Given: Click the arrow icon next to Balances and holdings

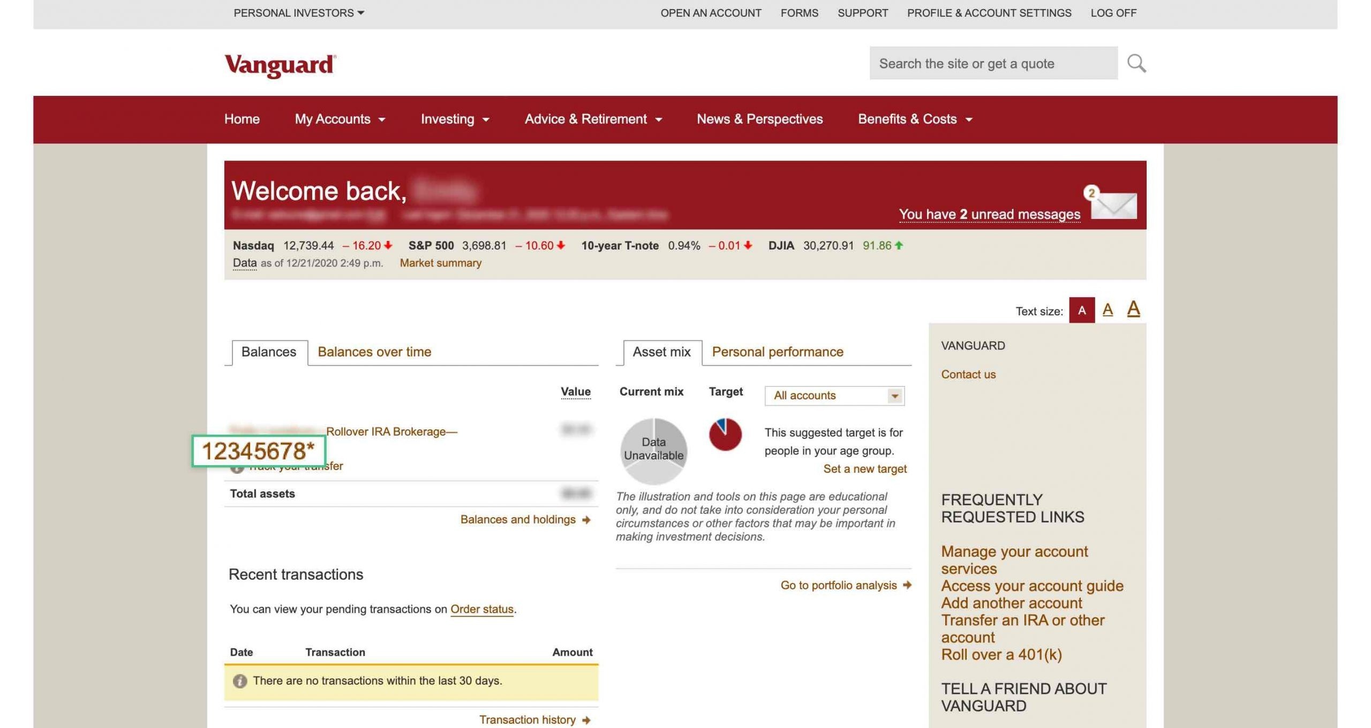Looking at the screenshot, I should (x=587, y=519).
